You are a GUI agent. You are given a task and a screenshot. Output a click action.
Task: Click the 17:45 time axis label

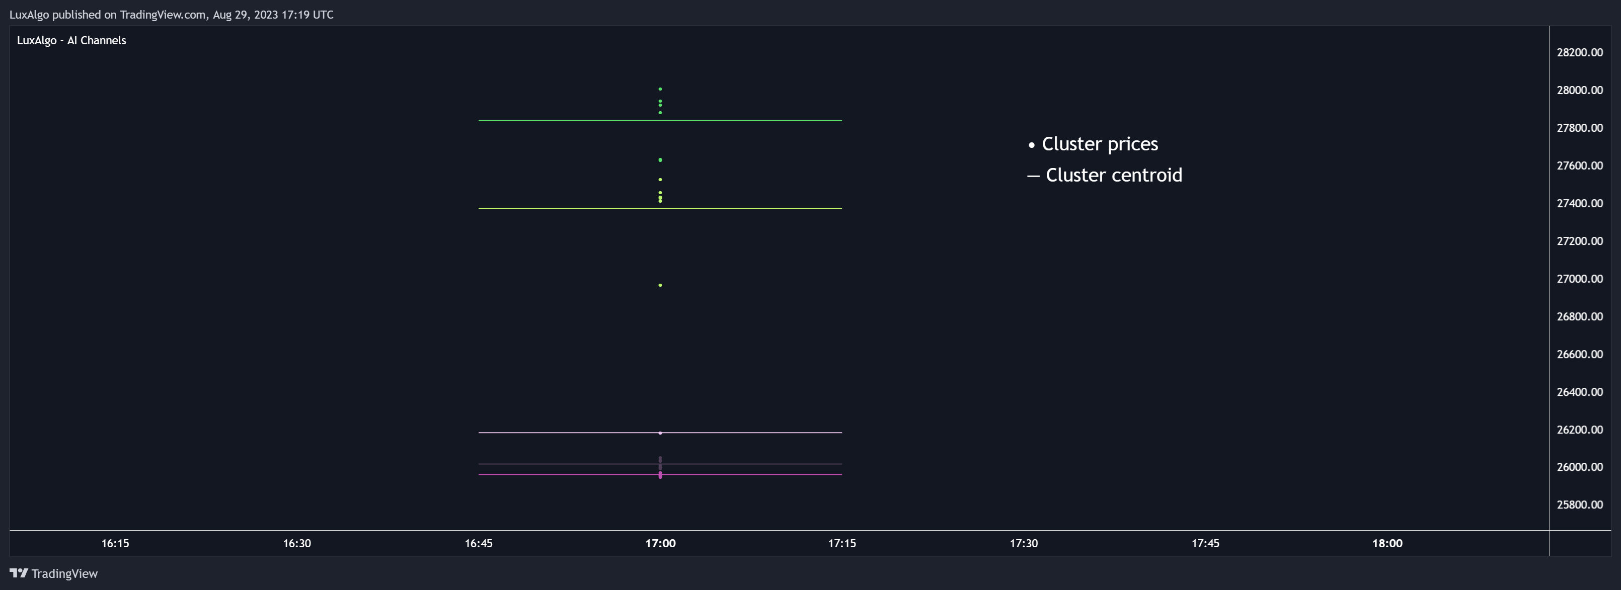(1206, 543)
